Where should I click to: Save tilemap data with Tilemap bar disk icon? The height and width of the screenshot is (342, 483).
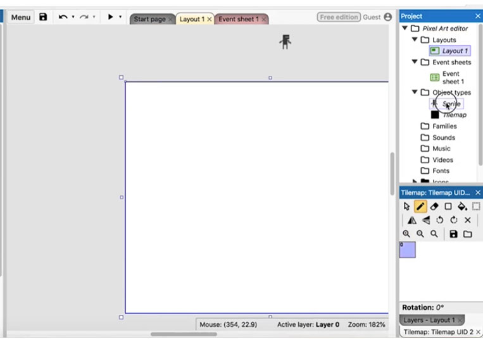(x=453, y=234)
